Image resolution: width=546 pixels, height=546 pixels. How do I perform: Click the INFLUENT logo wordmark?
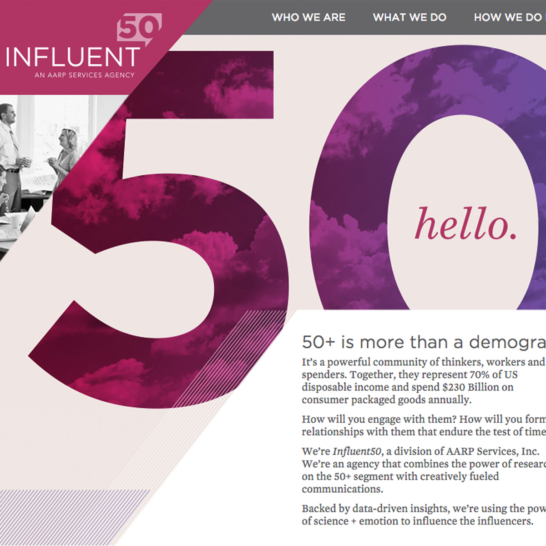click(73, 58)
